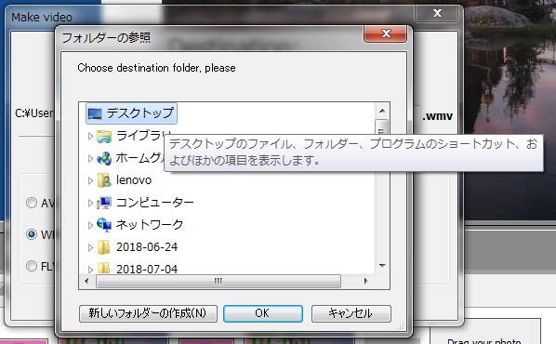Select the FLV radio button in Make video
Image resolution: width=556 pixels, height=344 pixels.
pos(32,266)
